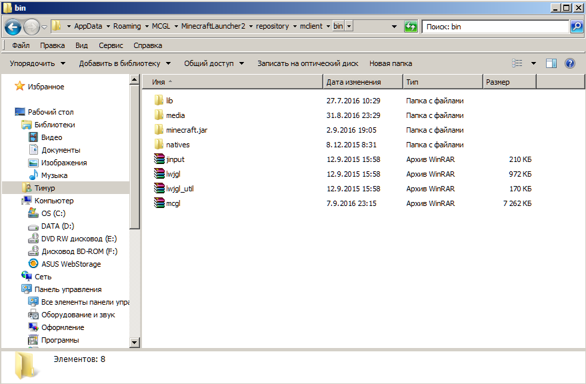Open the help question mark icon
The height and width of the screenshot is (384, 586).
[570, 63]
